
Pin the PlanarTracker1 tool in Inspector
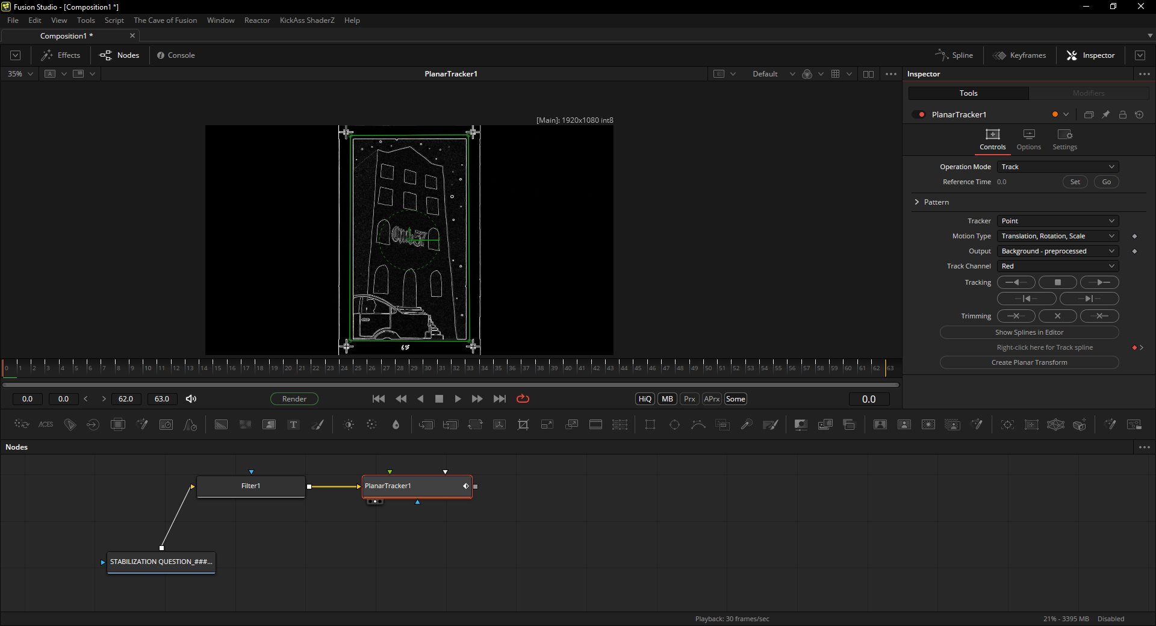(x=1105, y=114)
